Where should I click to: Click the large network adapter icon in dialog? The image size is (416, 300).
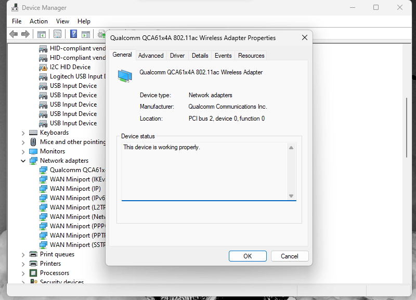tap(125, 76)
